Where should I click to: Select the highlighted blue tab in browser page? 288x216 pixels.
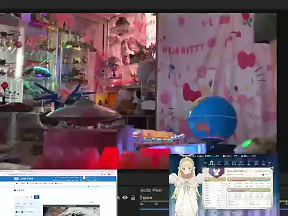[37, 197]
